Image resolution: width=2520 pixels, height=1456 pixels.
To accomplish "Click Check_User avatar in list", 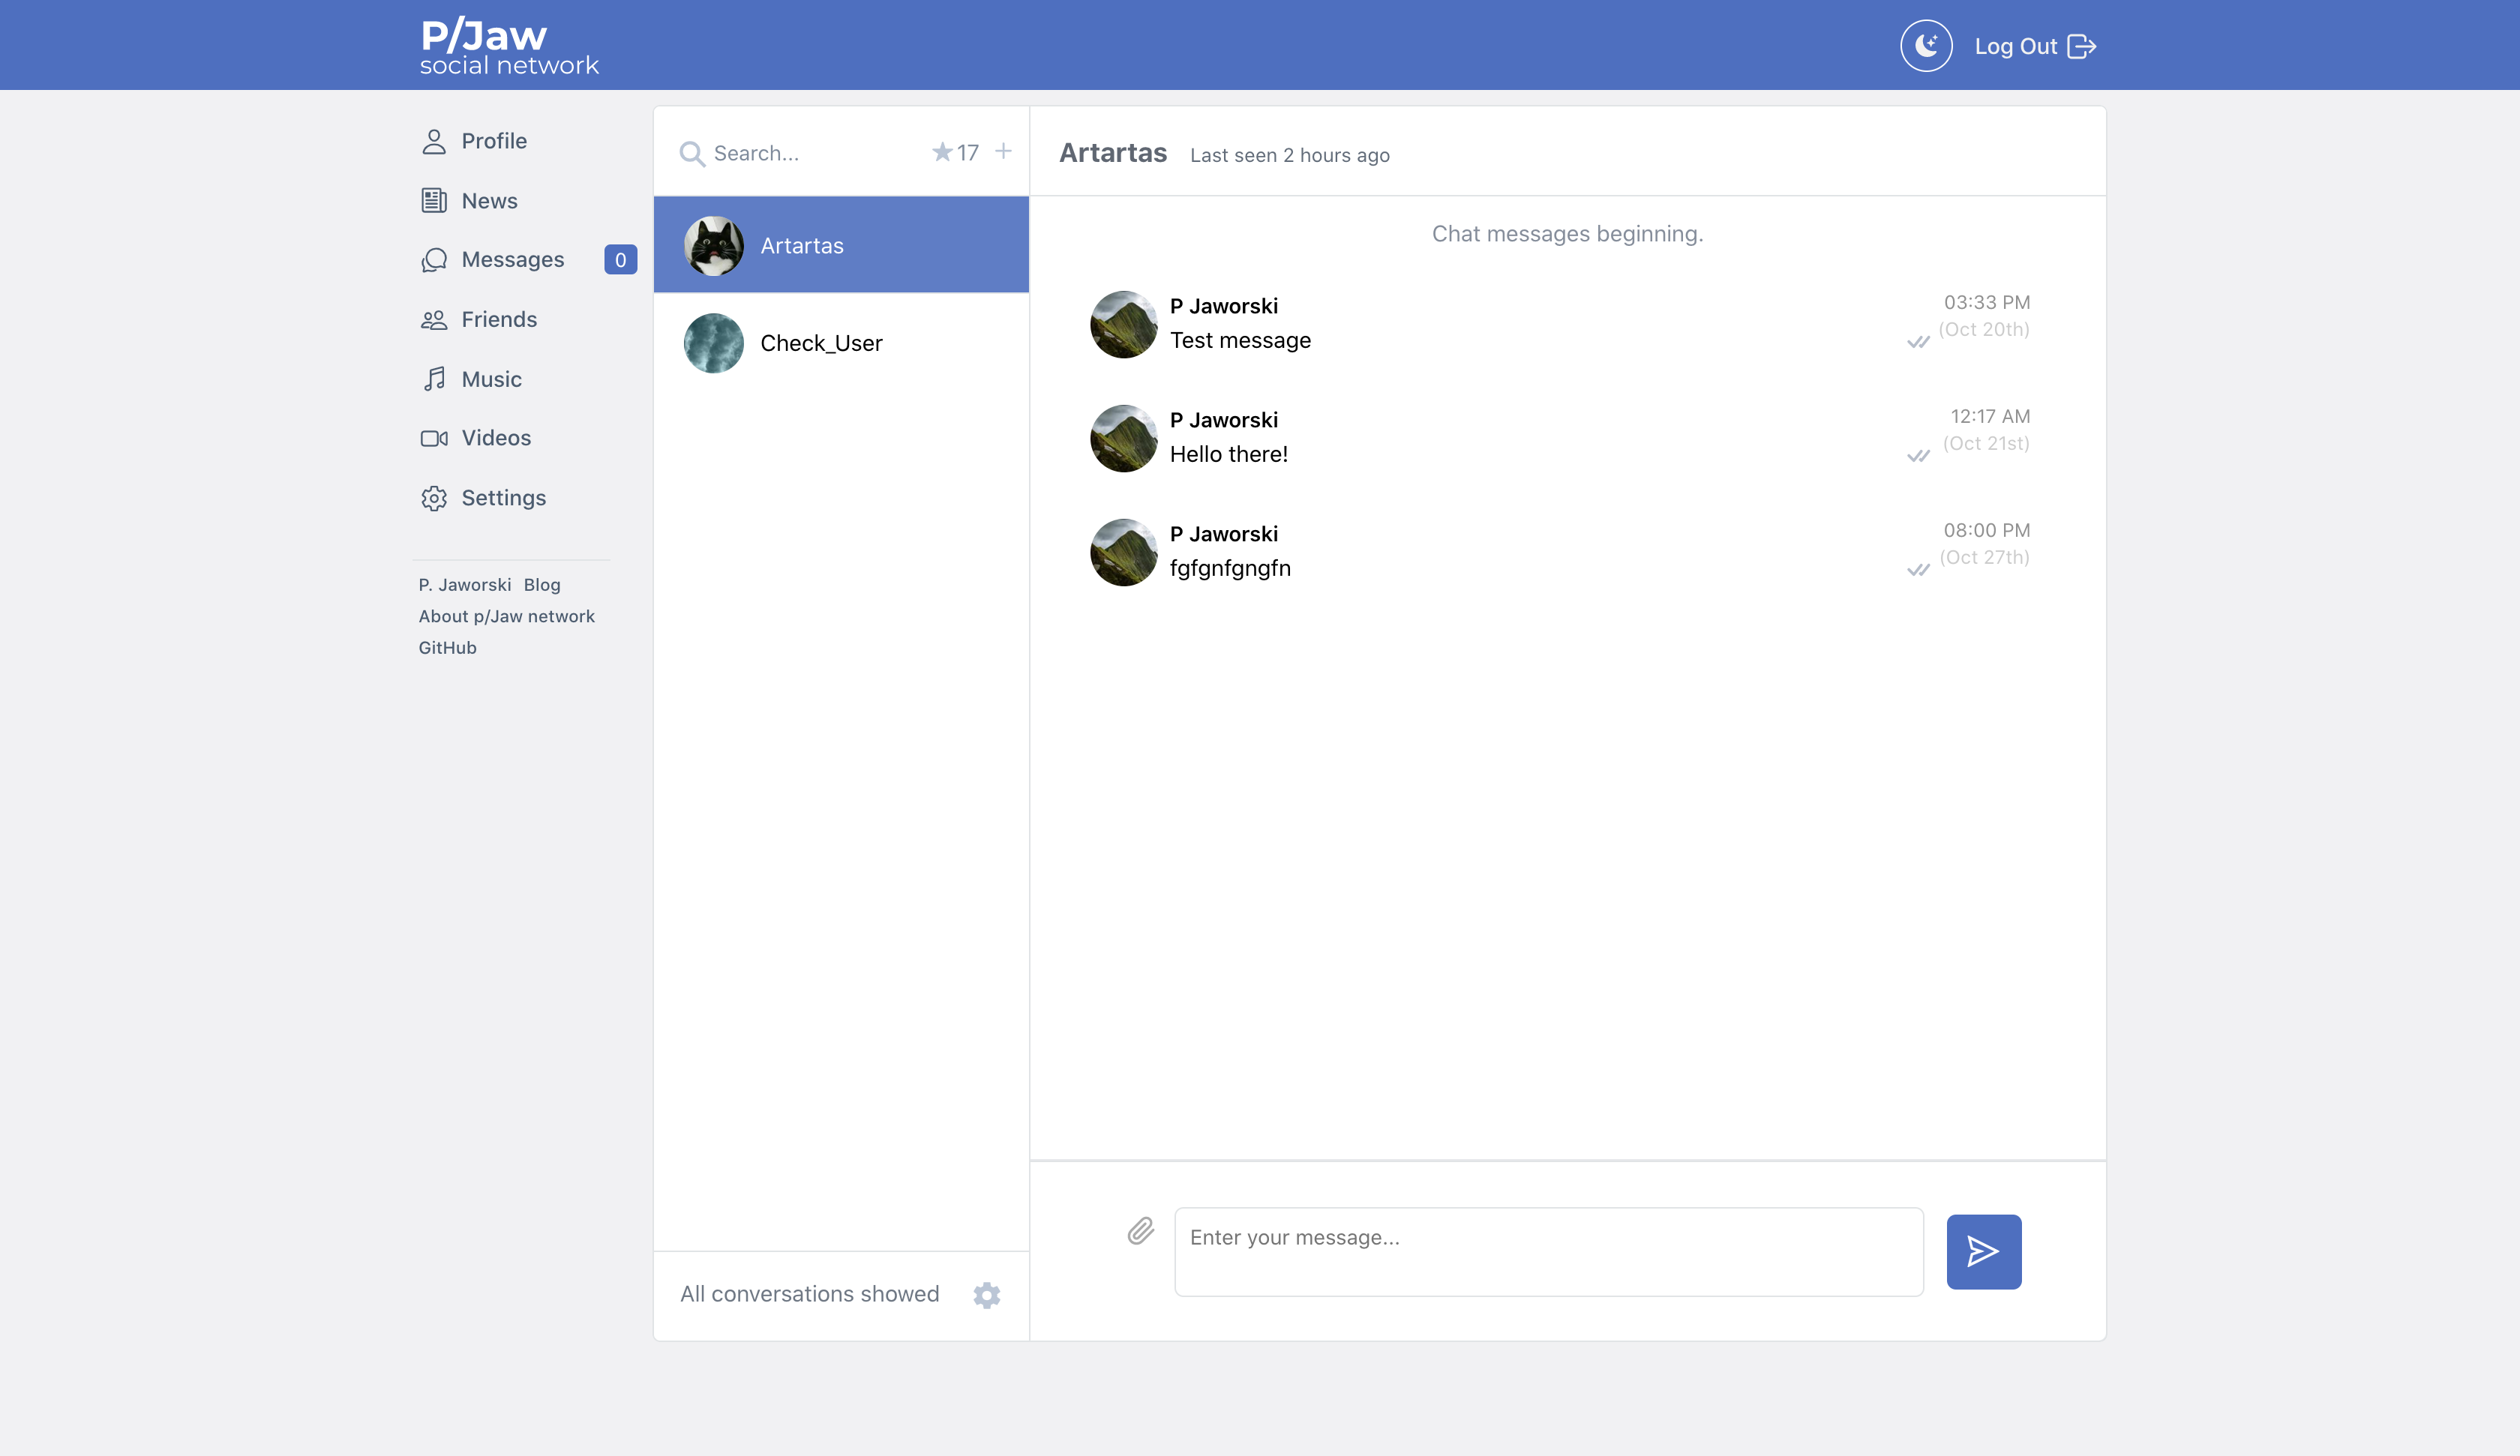I will [x=714, y=343].
